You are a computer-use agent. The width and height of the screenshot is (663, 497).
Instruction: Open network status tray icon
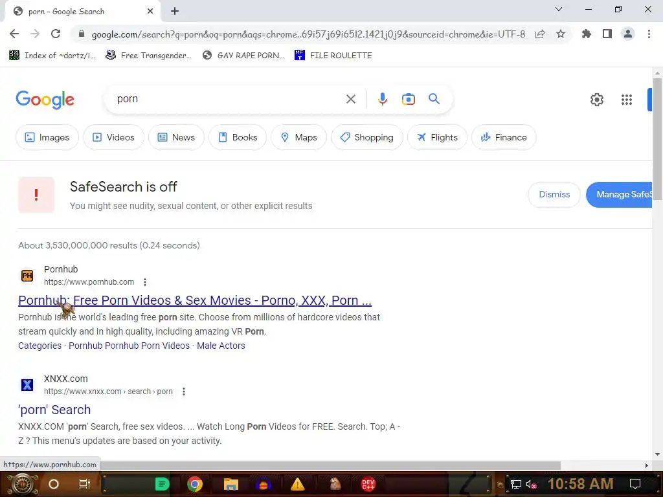(x=516, y=484)
